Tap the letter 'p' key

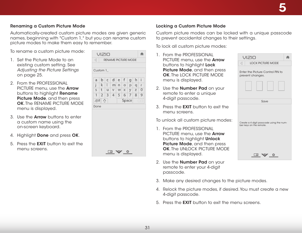(130, 85)
